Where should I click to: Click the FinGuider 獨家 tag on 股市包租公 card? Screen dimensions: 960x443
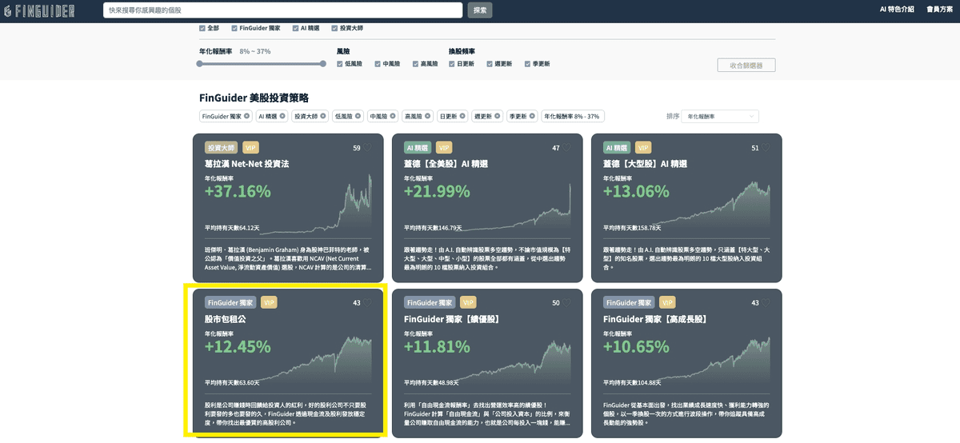[x=230, y=303]
